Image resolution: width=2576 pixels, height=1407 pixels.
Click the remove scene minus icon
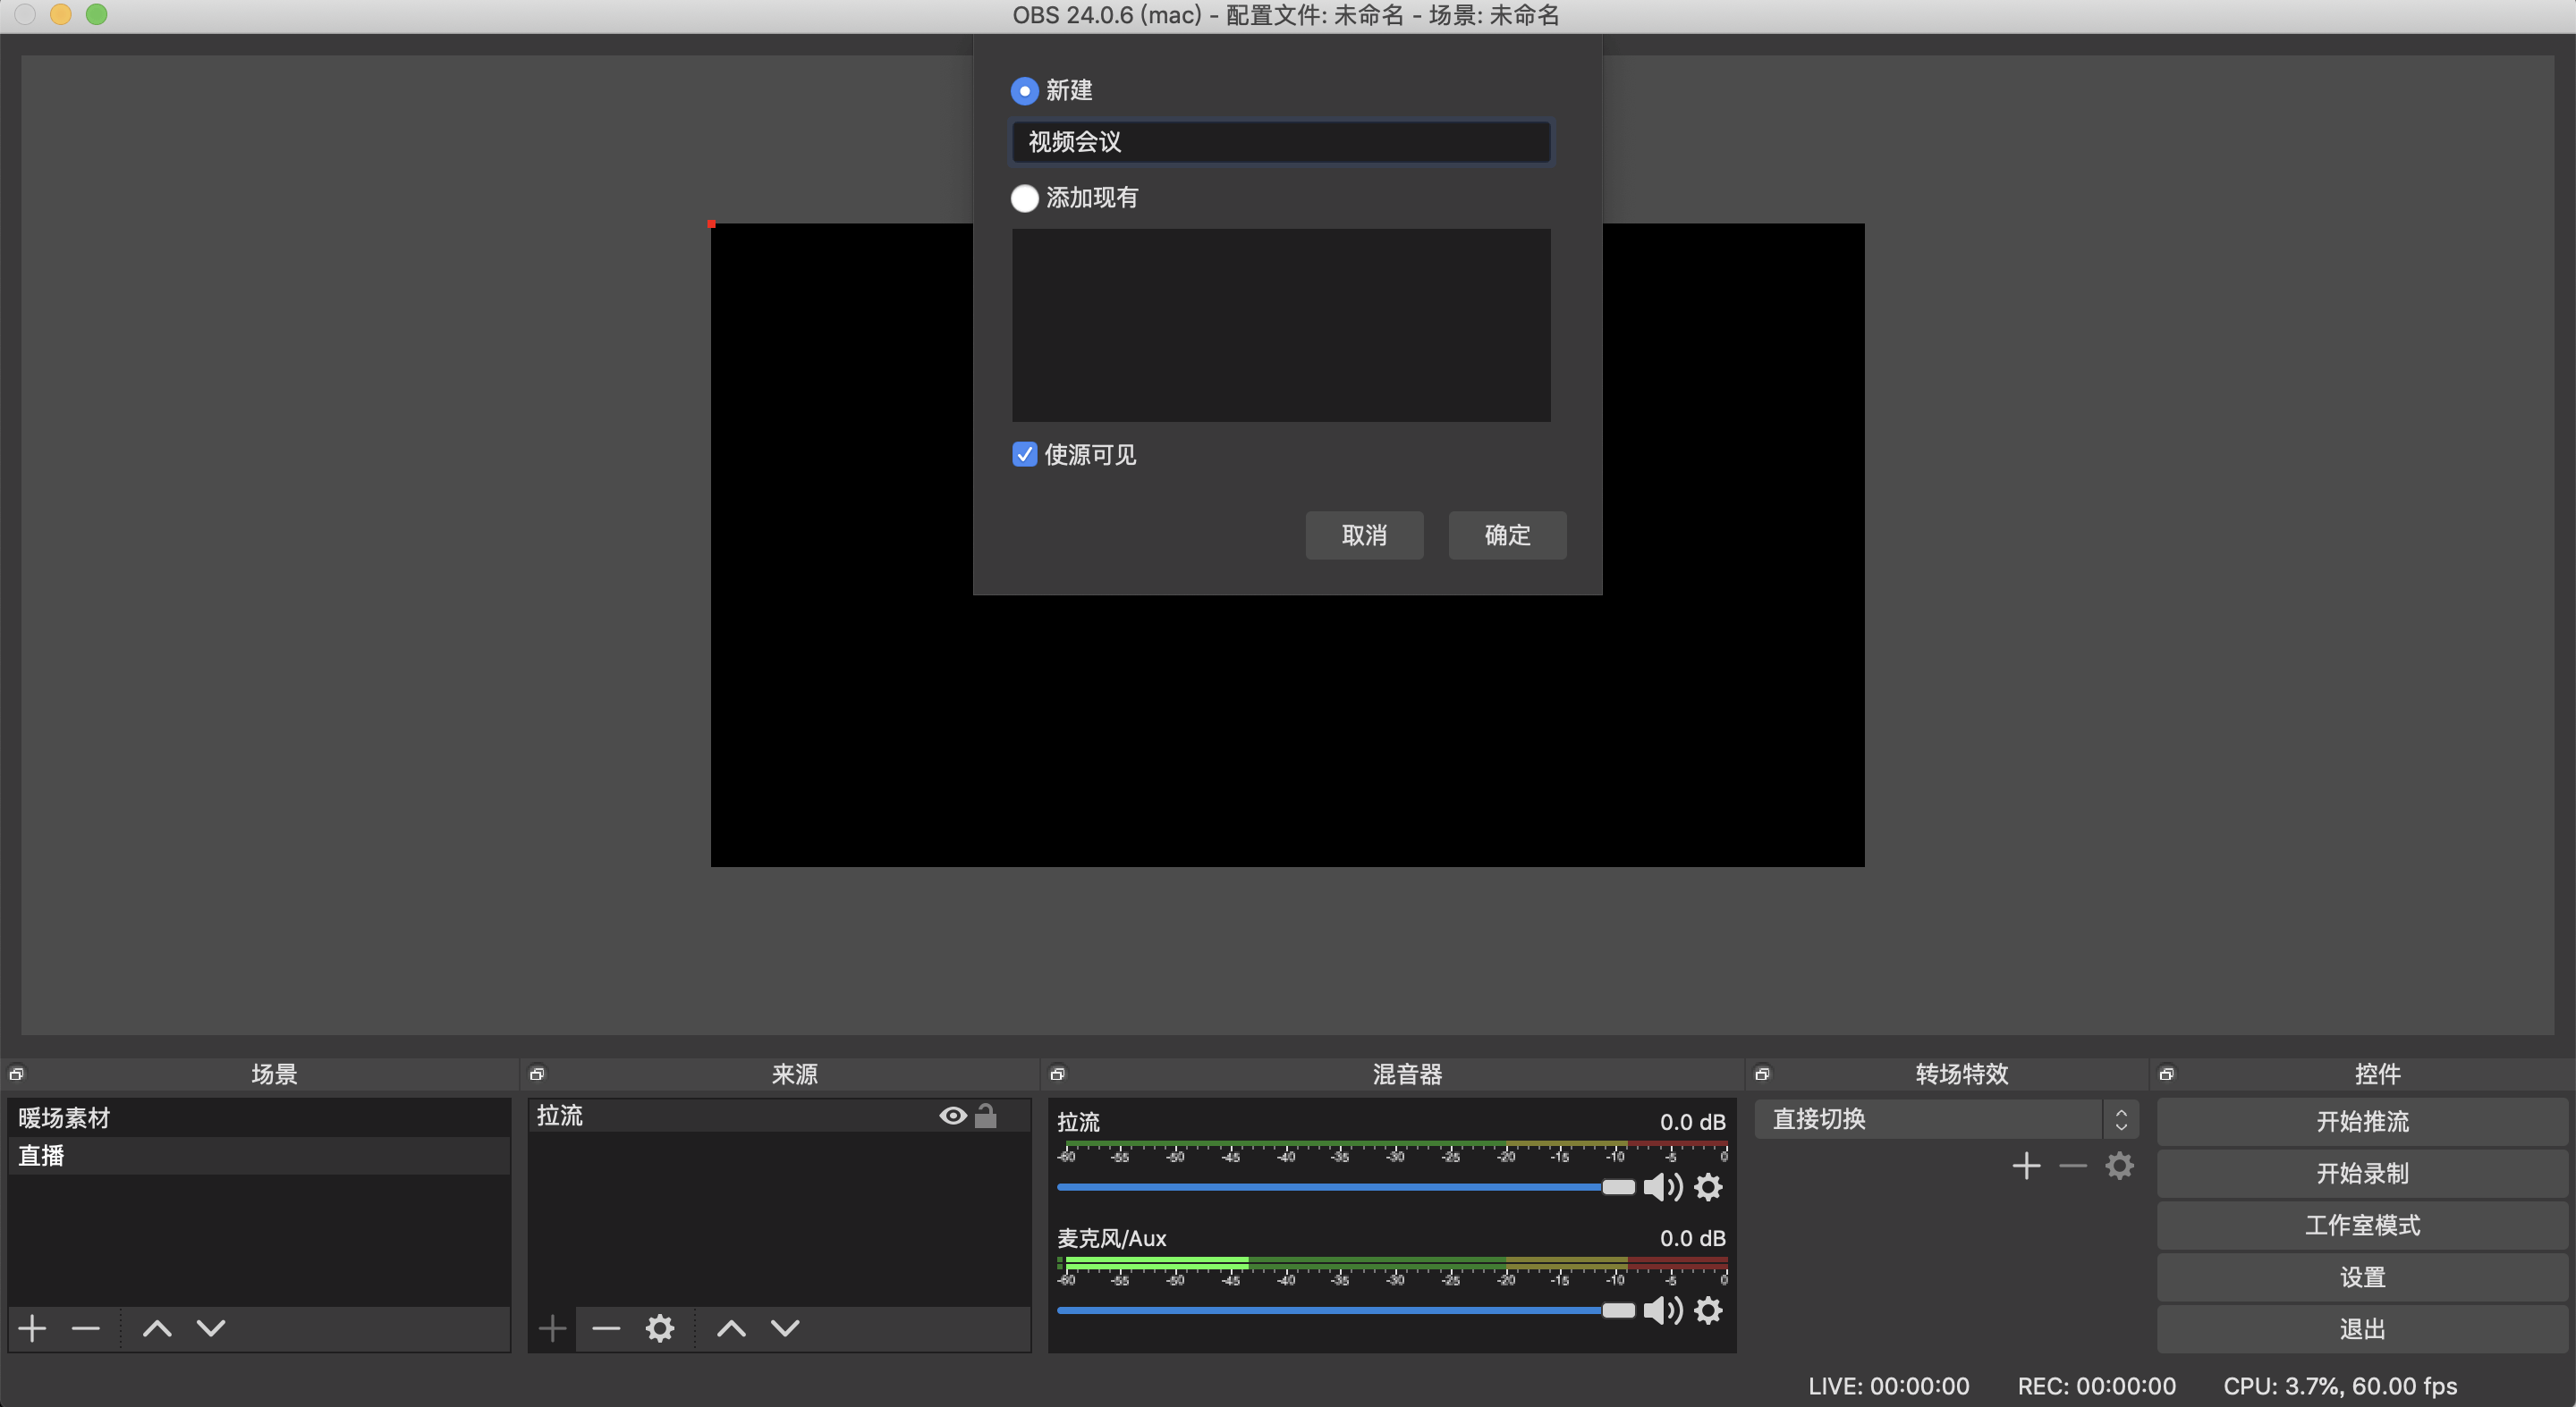tap(86, 1328)
